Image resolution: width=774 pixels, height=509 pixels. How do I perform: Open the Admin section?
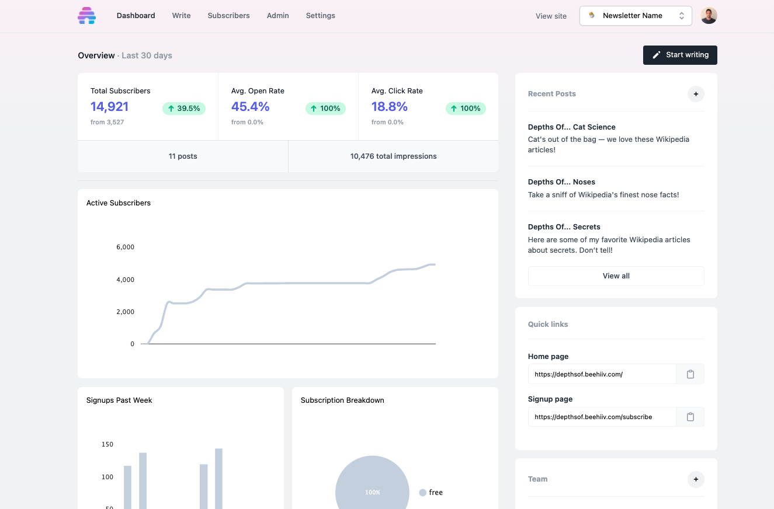tap(277, 16)
